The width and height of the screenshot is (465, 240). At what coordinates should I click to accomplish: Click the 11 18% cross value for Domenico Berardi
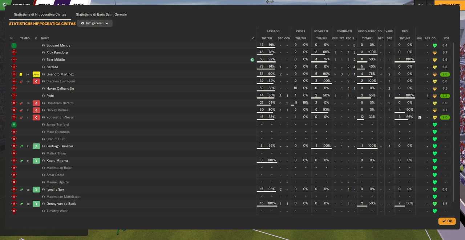[301, 103]
